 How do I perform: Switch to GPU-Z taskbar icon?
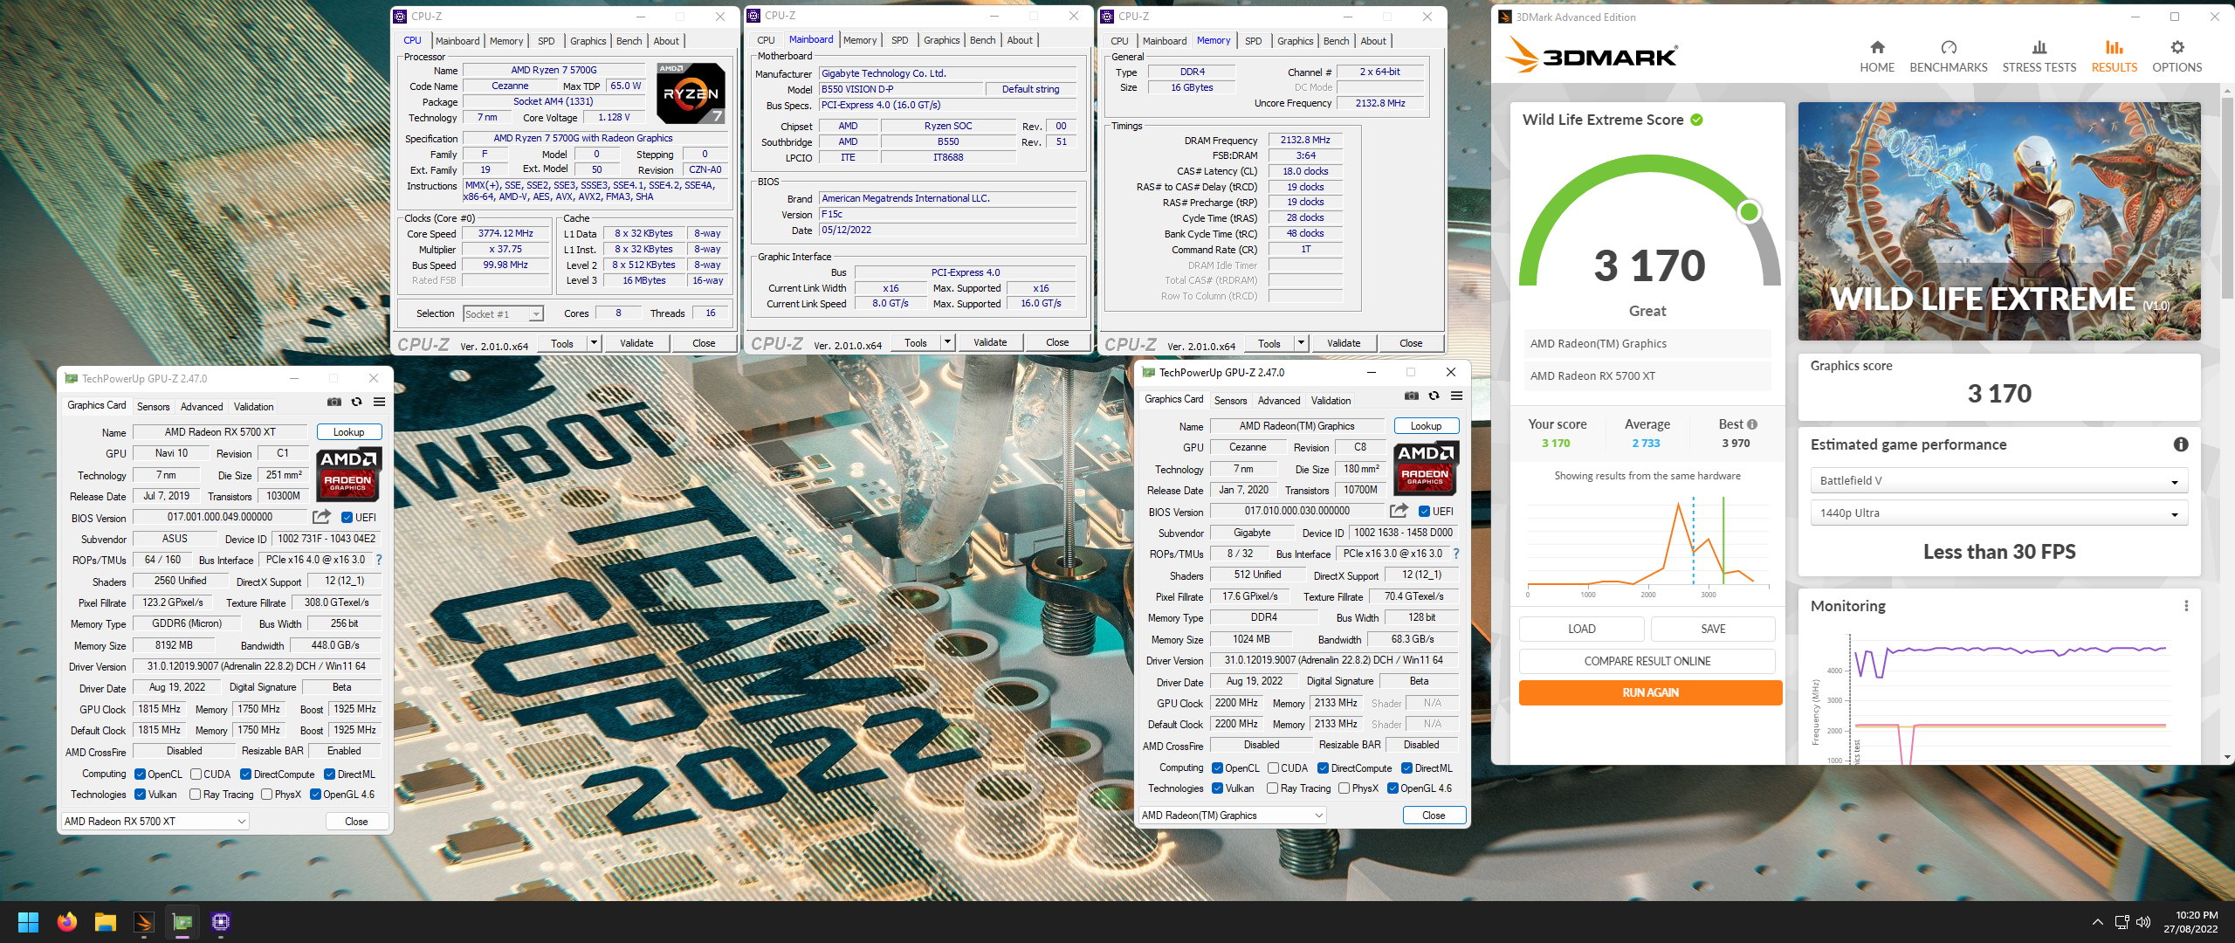pos(182,922)
